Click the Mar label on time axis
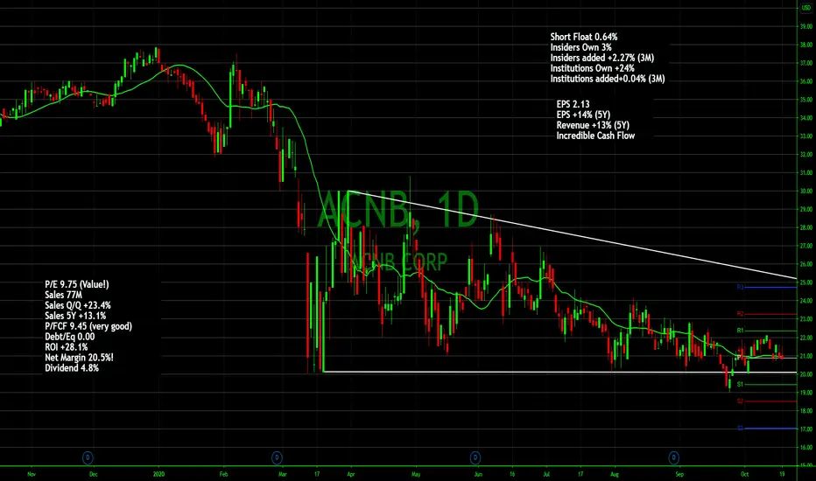 click(283, 474)
